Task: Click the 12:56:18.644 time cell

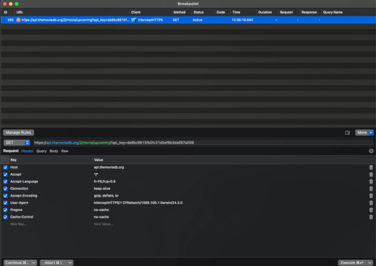Action: pyautogui.click(x=242, y=20)
